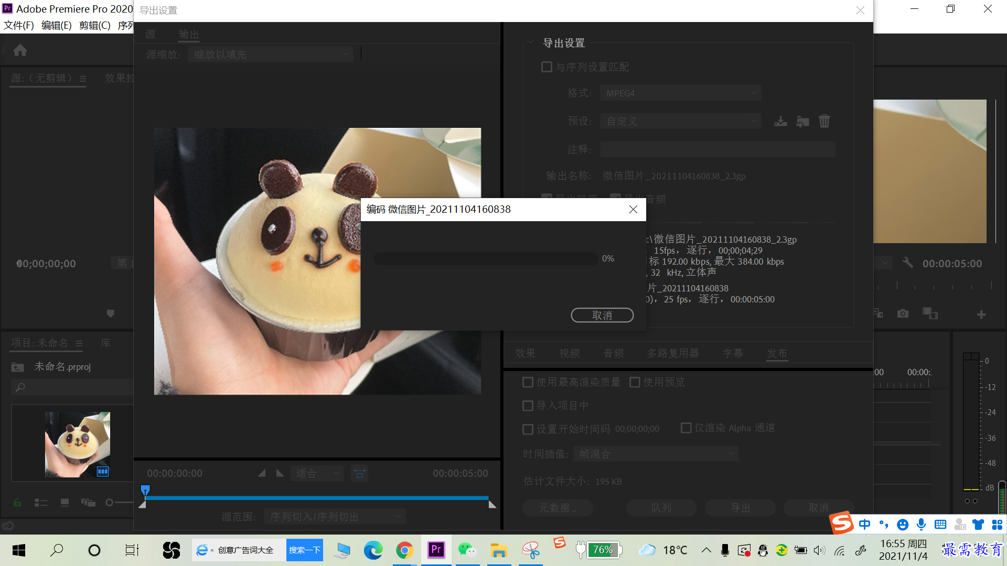Screen dimensions: 1007x566
Task: Click the 导出 button
Action: pos(740,508)
